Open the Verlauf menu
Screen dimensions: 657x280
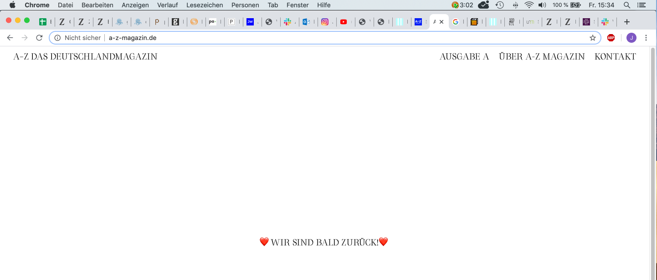pyautogui.click(x=168, y=5)
